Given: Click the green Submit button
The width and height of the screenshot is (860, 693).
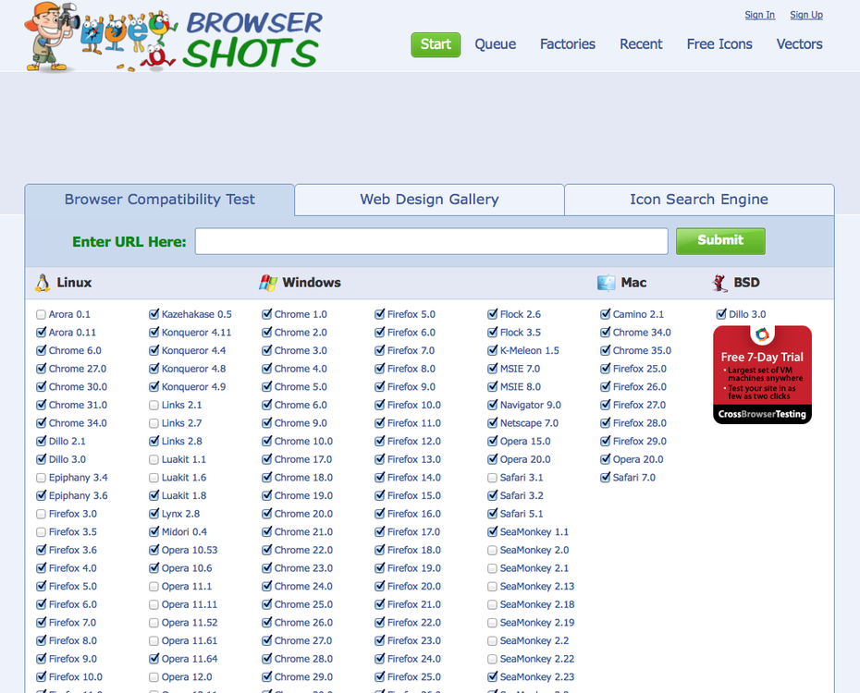Looking at the screenshot, I should tap(720, 241).
